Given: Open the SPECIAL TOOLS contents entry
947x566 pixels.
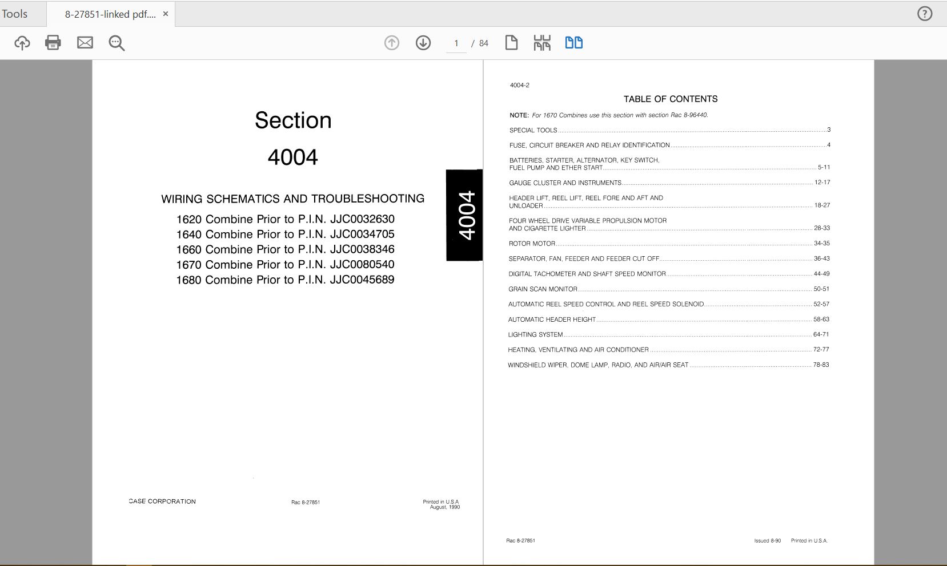Looking at the screenshot, I should (670, 130).
